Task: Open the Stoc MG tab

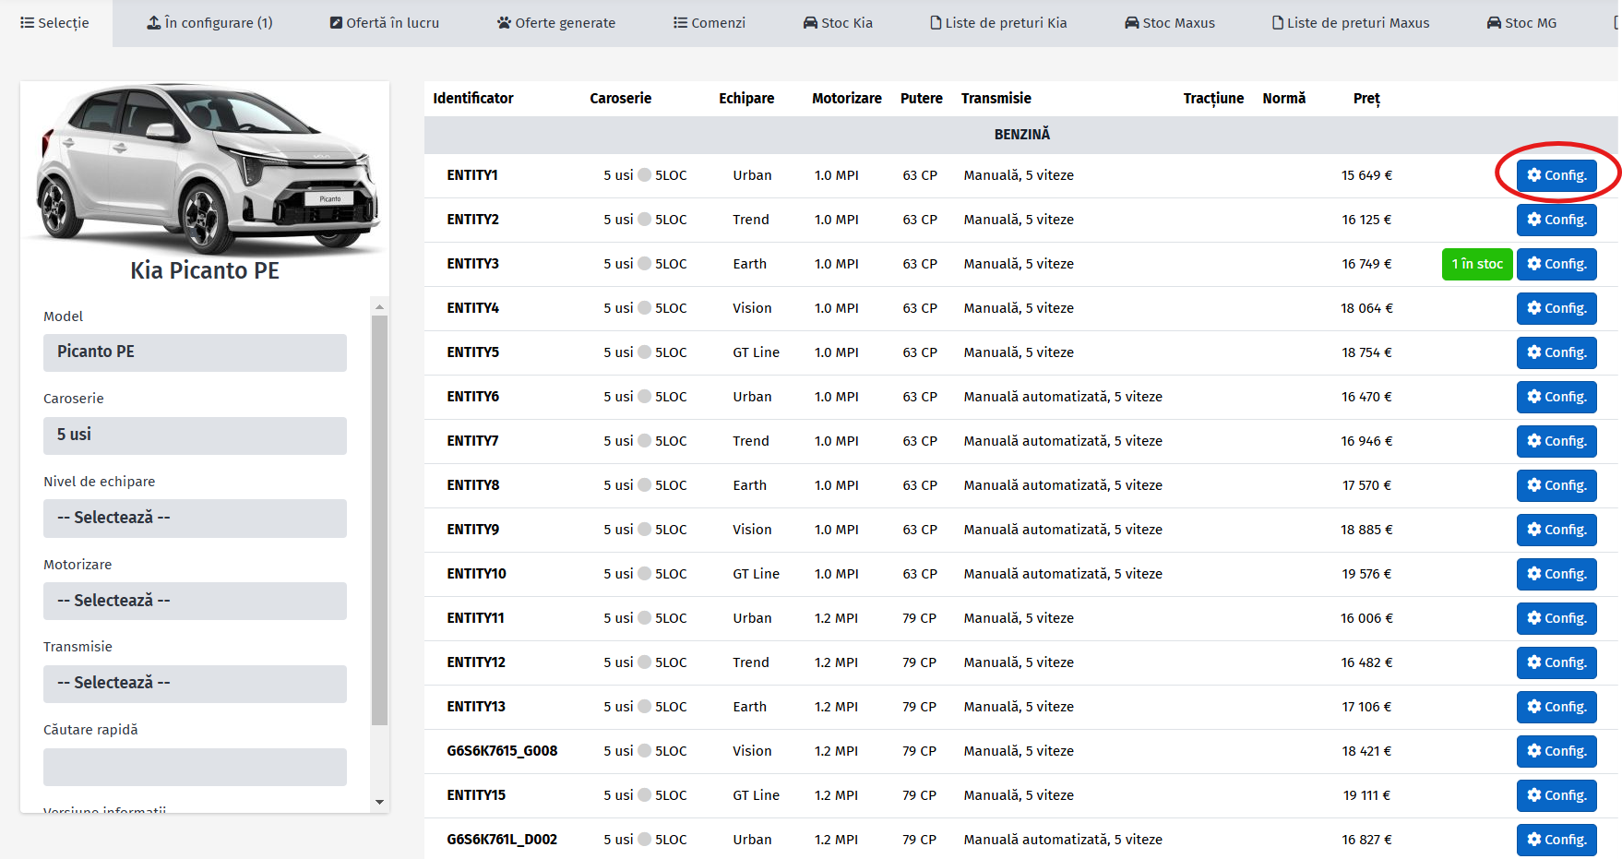Action: pyautogui.click(x=1521, y=23)
